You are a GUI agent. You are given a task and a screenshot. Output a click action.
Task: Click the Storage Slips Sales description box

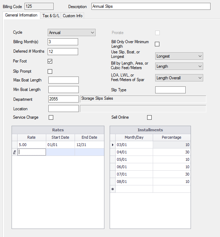click(x=143, y=99)
